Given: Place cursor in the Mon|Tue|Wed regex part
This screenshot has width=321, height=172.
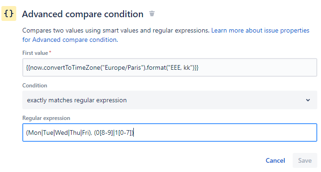Looking at the screenshot, I should click(x=48, y=132).
